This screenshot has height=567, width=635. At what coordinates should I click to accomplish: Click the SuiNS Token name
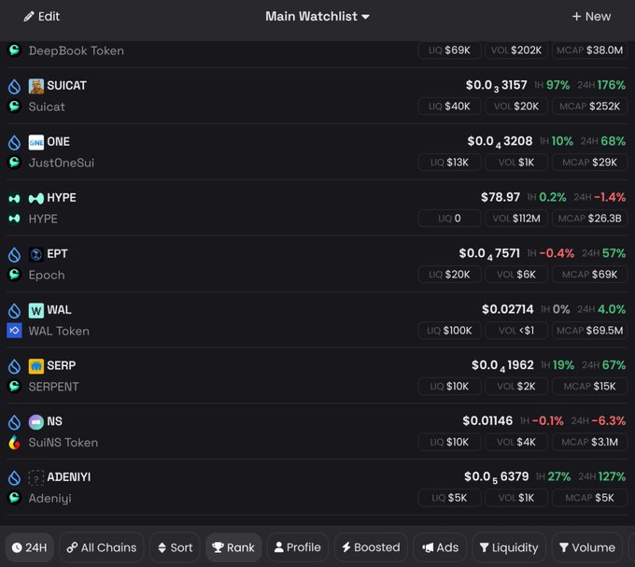(x=63, y=442)
